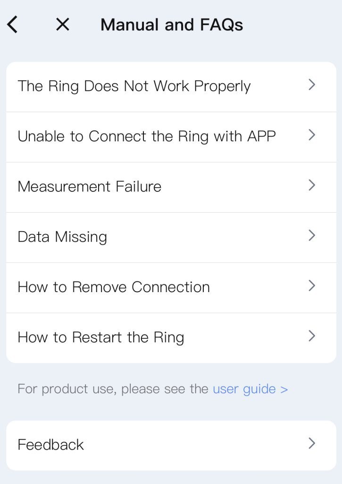Open How to Remove Connection instructions

pos(113,287)
